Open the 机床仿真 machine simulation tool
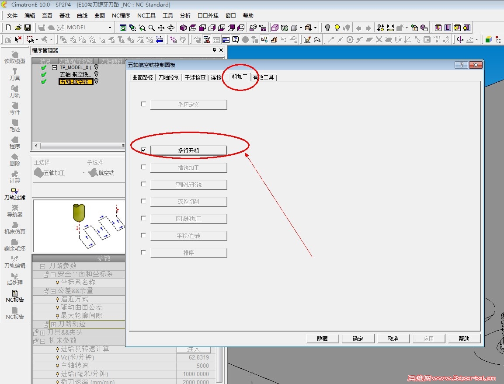 [15, 228]
